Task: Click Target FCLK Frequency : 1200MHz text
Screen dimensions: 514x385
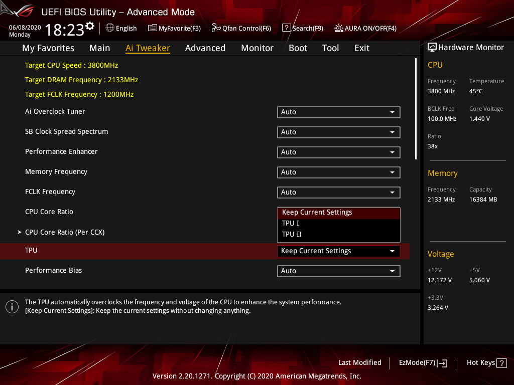Action: (79, 95)
